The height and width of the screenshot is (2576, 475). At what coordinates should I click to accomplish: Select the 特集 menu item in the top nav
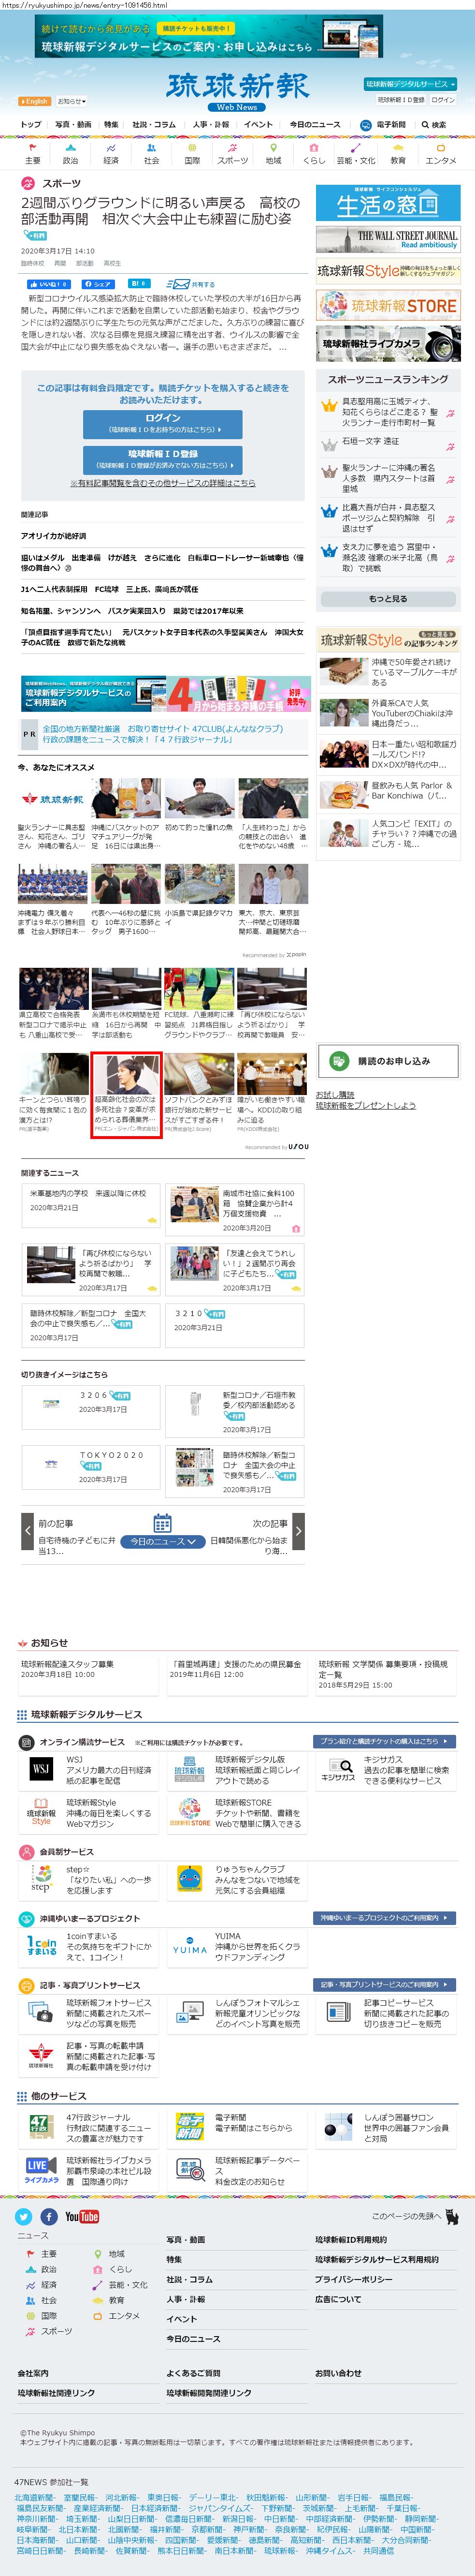coord(111,125)
